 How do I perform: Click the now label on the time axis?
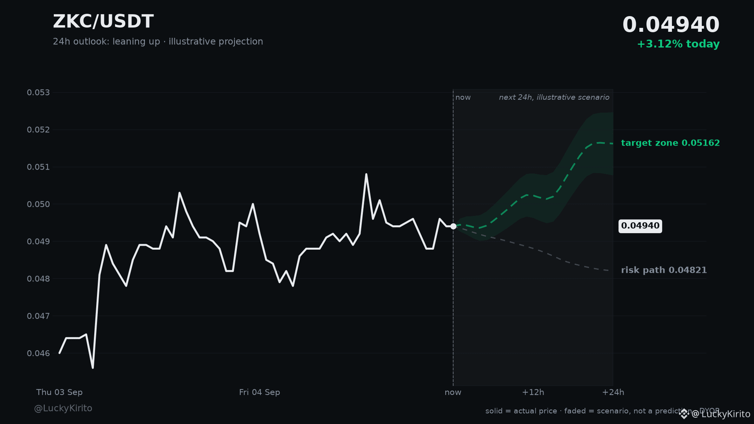pyautogui.click(x=453, y=392)
